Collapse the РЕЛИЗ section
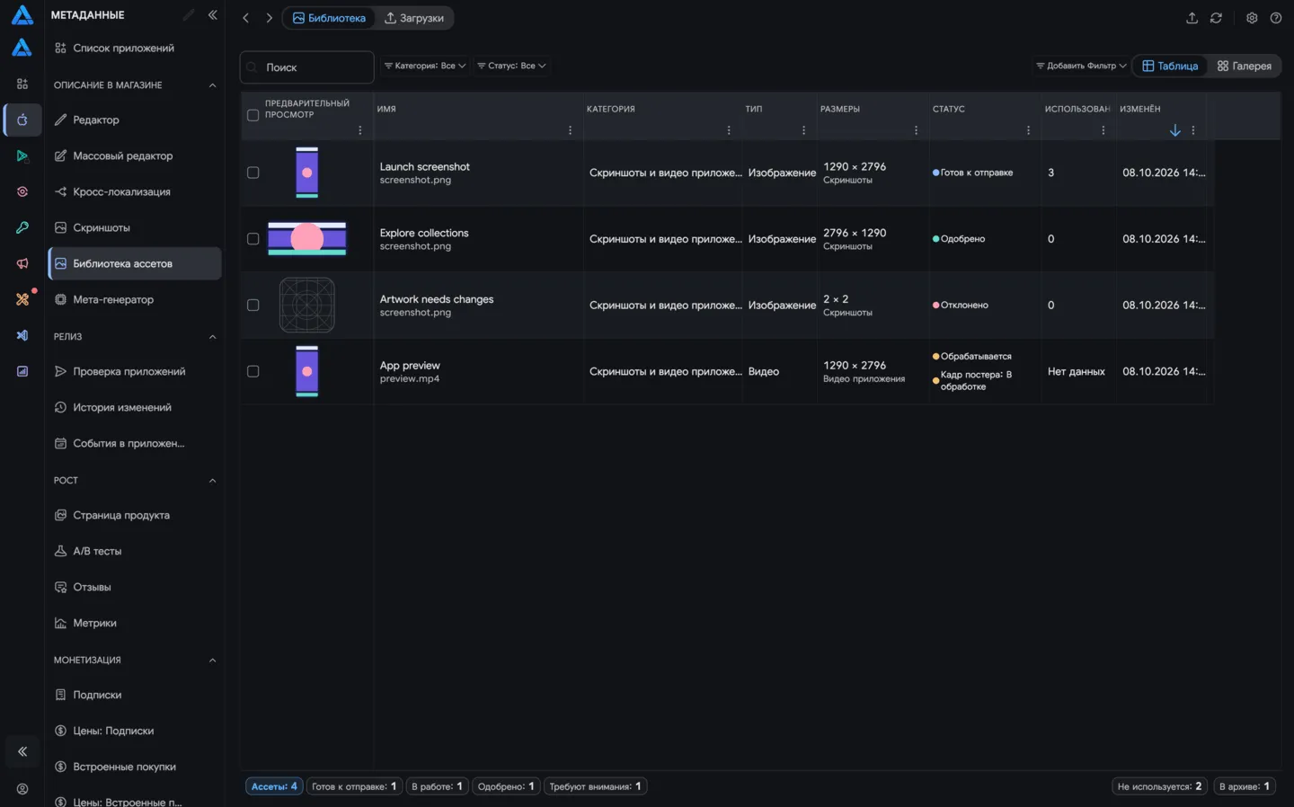Viewport: 1294px width, 807px height. (x=212, y=337)
